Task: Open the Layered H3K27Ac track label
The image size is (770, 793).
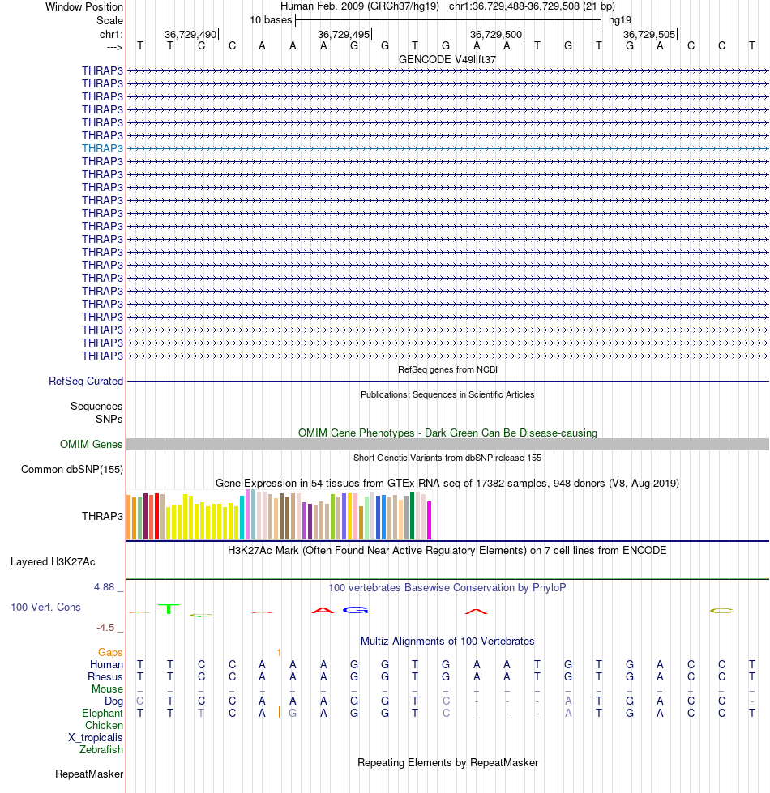Action: coord(53,562)
